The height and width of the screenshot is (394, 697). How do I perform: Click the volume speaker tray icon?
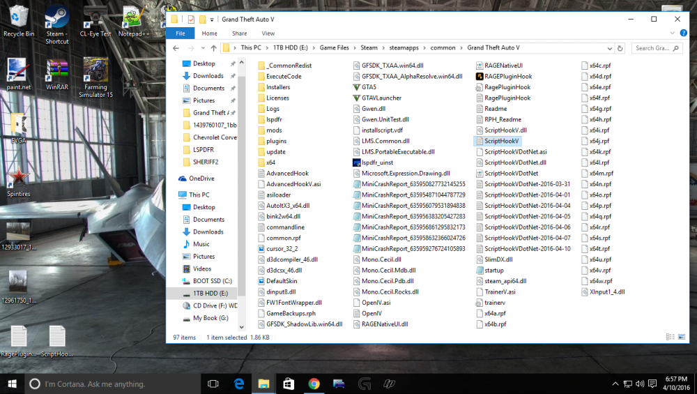point(640,384)
